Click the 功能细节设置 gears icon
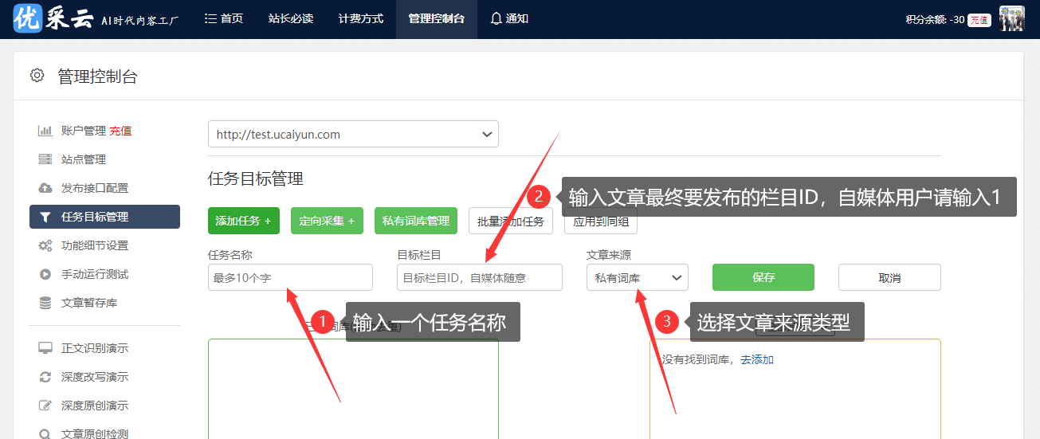 pos(45,245)
